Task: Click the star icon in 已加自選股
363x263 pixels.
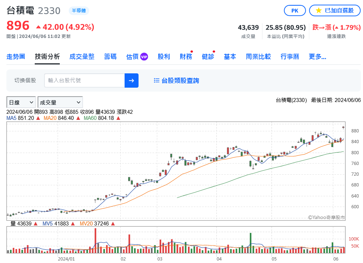Action: [319, 10]
